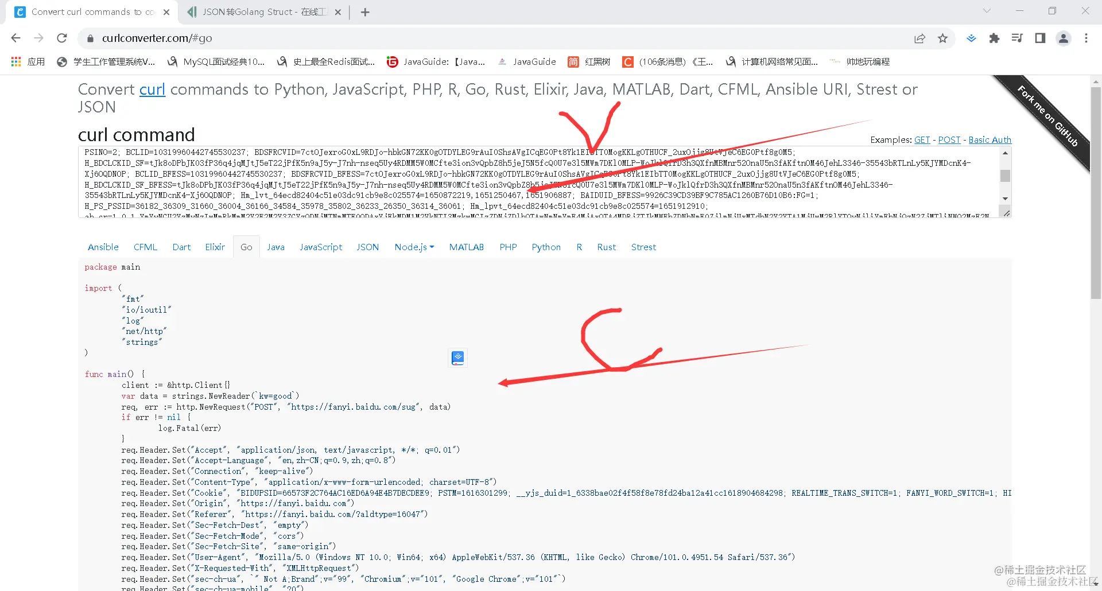
Task: Open the media control playlist icon
Action: click(1017, 38)
